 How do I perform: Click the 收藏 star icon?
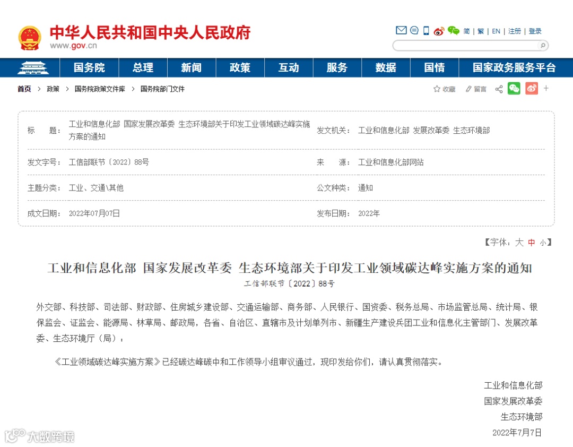tap(437, 89)
